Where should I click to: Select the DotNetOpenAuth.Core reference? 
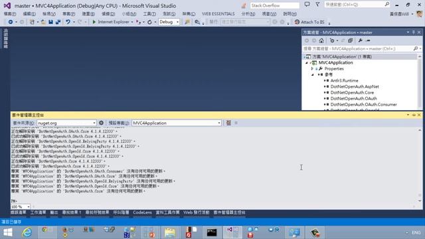[352, 92]
